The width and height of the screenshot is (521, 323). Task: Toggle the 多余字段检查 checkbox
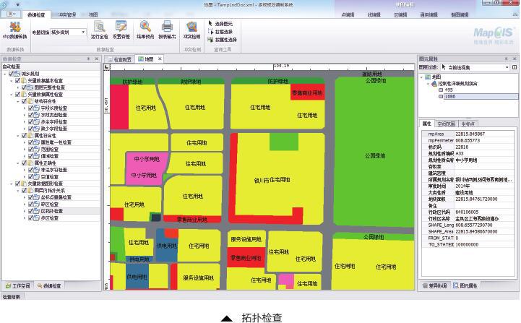(x=30, y=121)
